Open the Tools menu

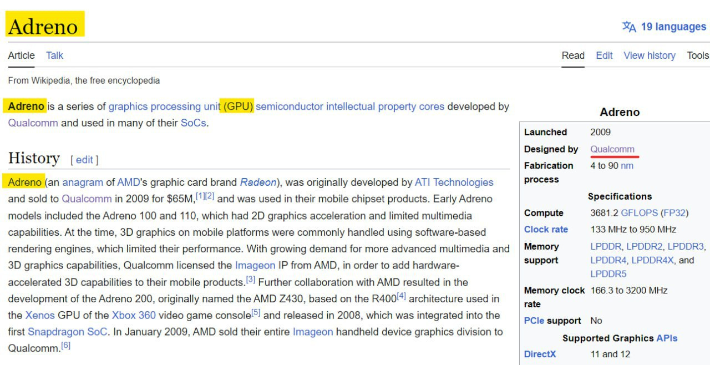pyautogui.click(x=698, y=55)
